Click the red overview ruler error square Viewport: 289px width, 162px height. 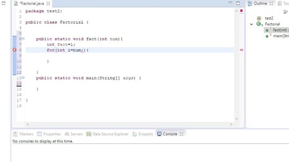tap(241, 11)
